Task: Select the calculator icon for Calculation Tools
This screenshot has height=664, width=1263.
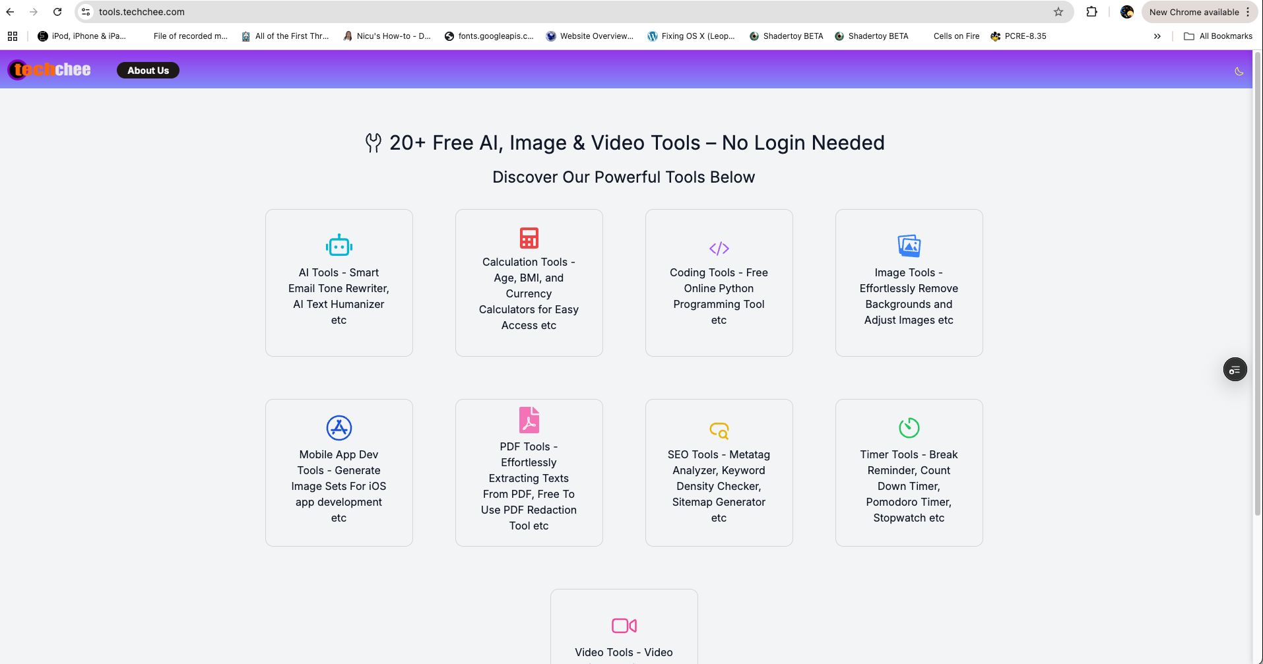Action: pos(528,238)
